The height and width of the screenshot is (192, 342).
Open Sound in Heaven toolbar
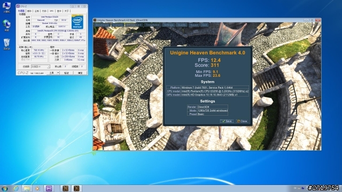click(x=194, y=25)
